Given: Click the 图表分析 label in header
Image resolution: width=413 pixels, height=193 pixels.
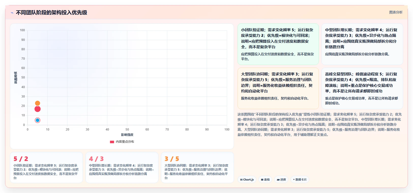Looking at the screenshot, I should pos(396,12).
